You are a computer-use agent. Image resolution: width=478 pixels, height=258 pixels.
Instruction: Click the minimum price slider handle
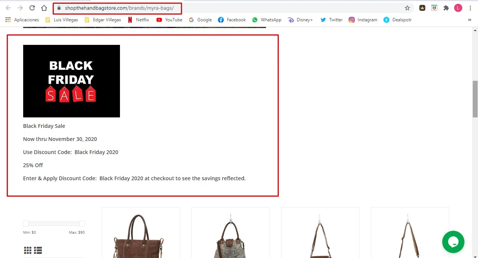pyautogui.click(x=26, y=224)
